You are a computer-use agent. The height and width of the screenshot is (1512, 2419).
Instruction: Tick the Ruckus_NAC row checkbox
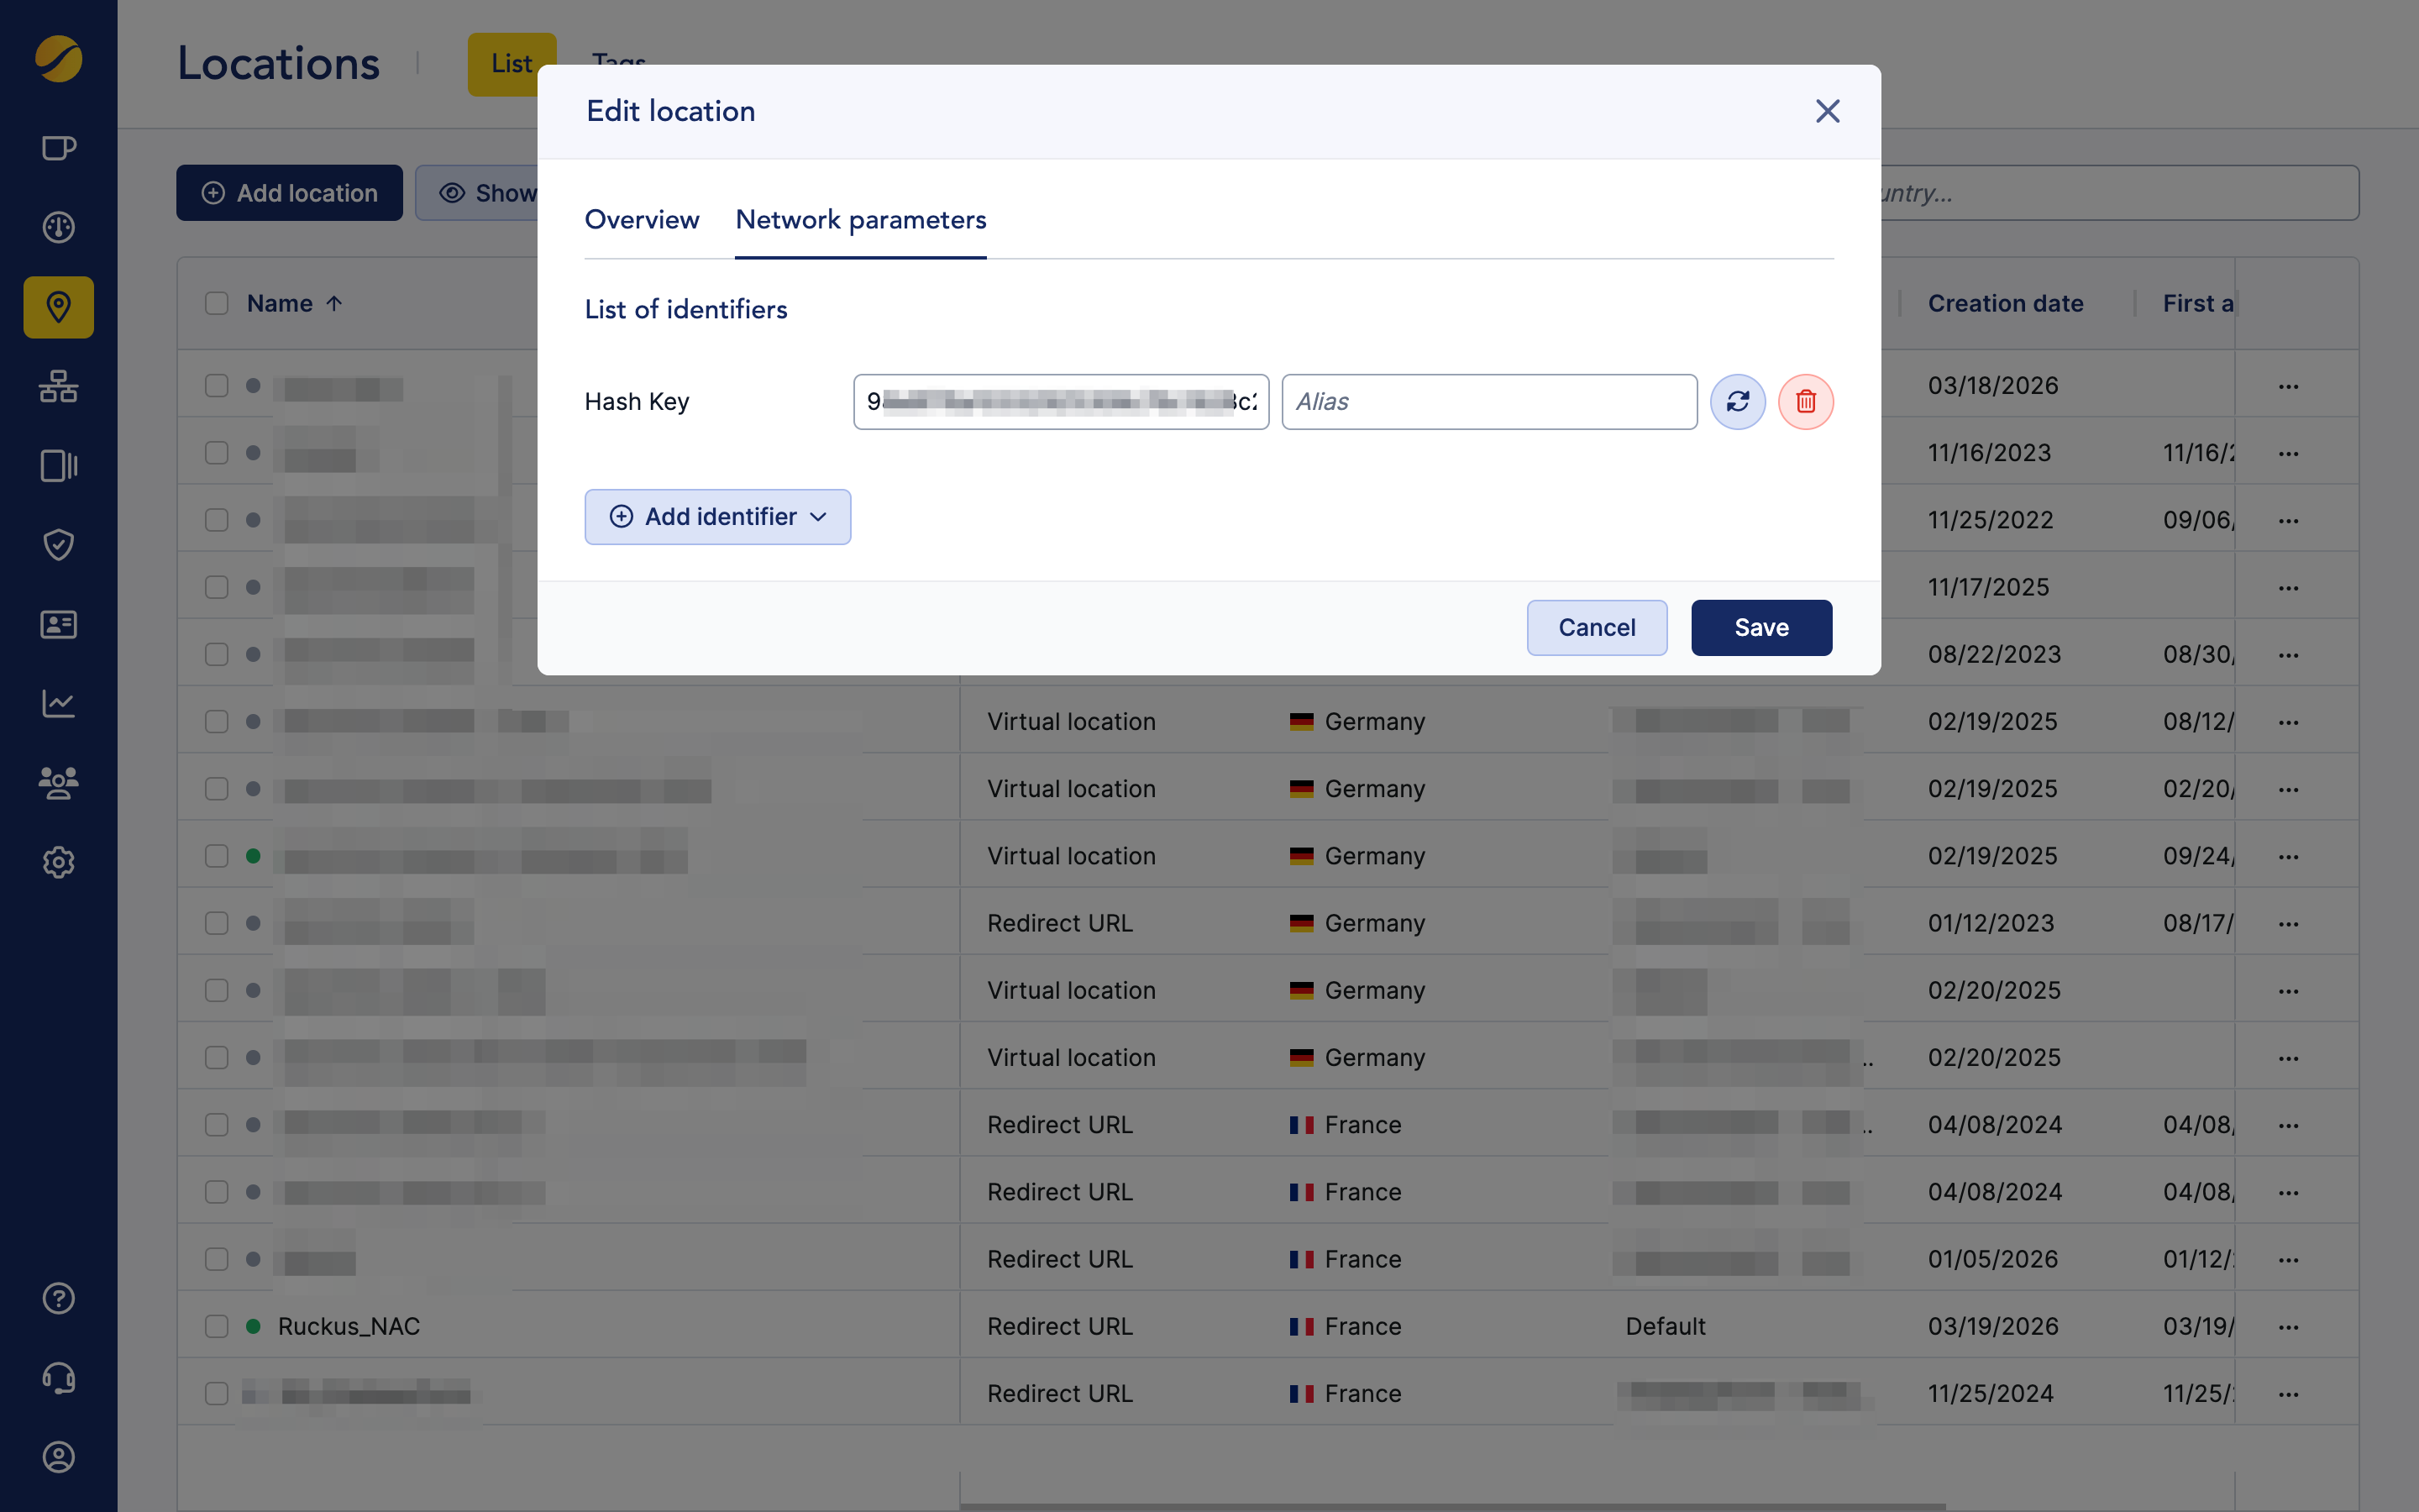point(216,1326)
